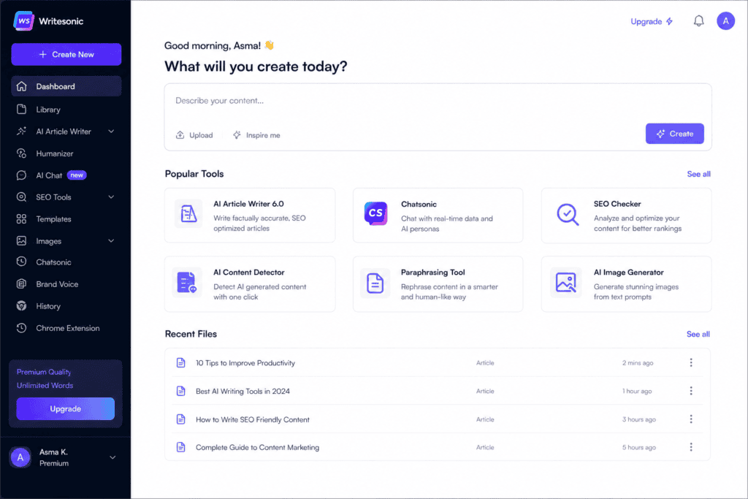Screen dimensions: 748x499
Task: Click the Premium Quality text in promo box
Action: (x=44, y=372)
